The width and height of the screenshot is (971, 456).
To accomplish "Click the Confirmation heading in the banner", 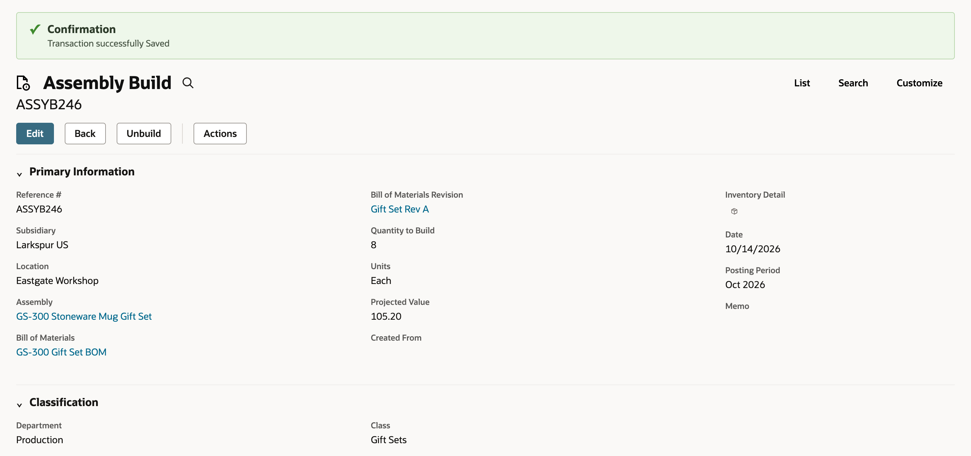I will (x=81, y=29).
